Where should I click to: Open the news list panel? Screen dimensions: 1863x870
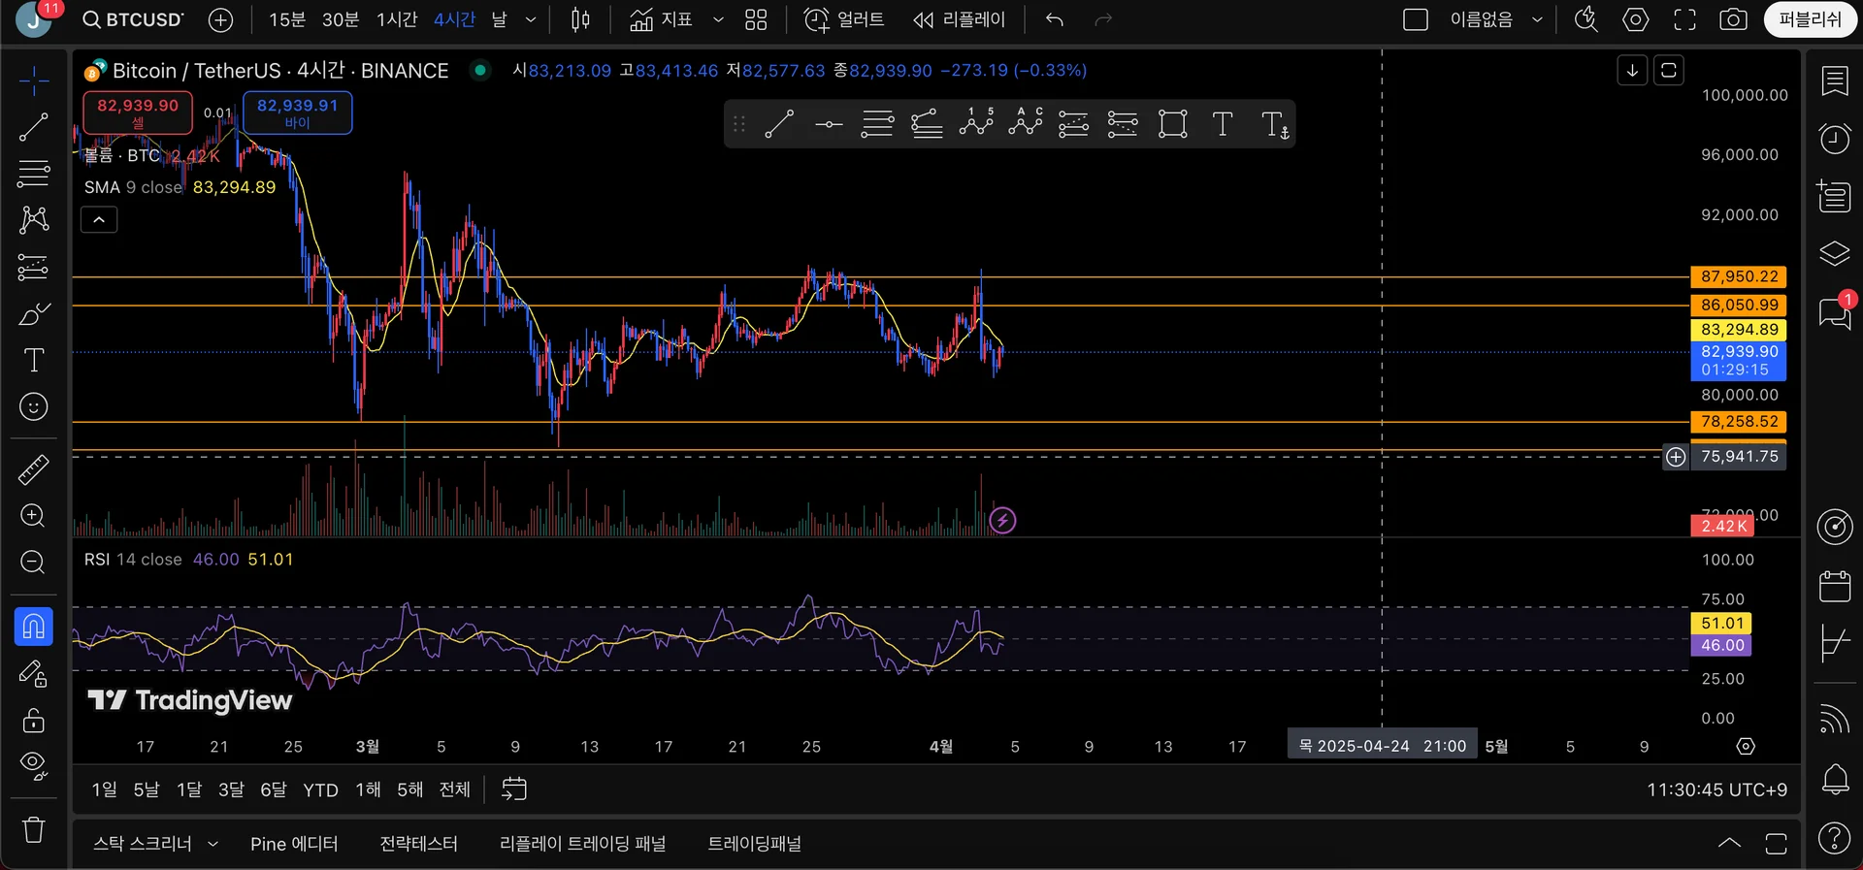1835,196
